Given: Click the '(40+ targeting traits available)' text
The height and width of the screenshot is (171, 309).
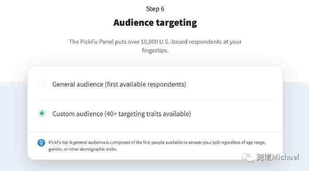Looking at the screenshot, I should point(148,114).
